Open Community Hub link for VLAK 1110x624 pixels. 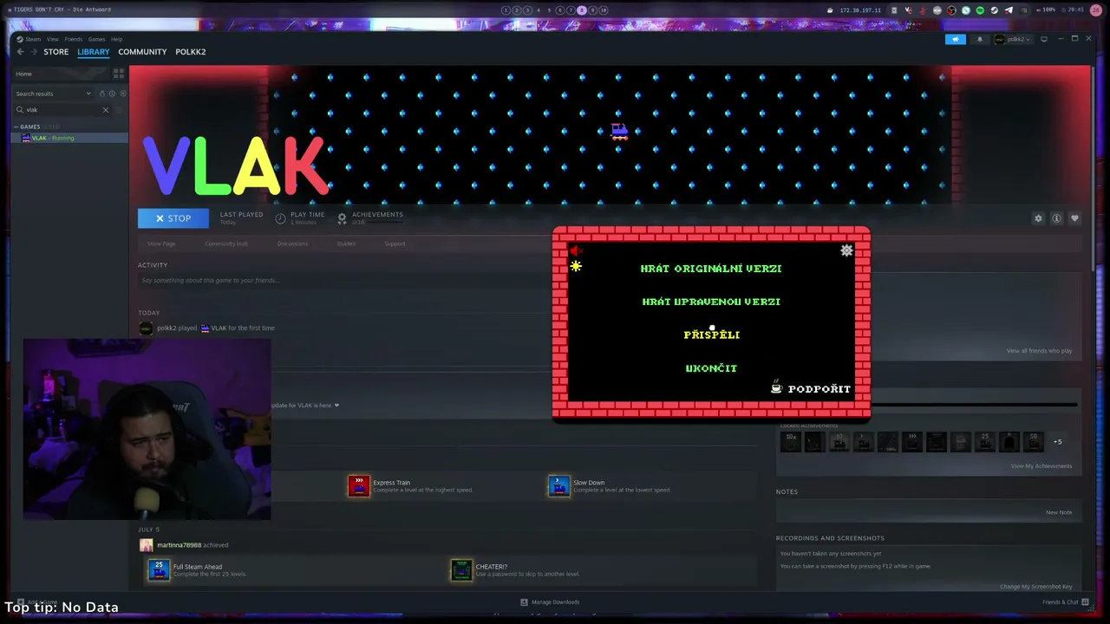(x=226, y=244)
